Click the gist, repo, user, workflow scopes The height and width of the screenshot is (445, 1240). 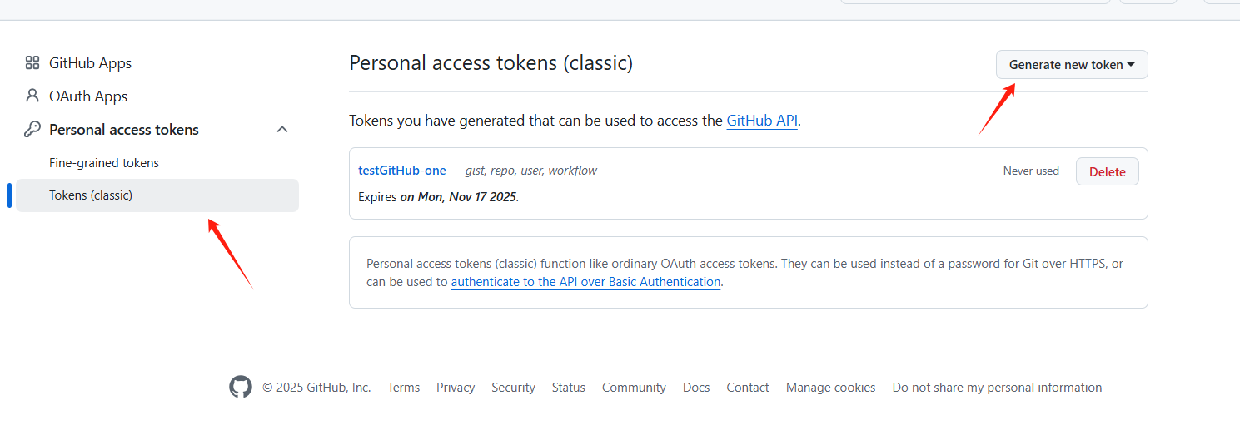[x=531, y=171]
